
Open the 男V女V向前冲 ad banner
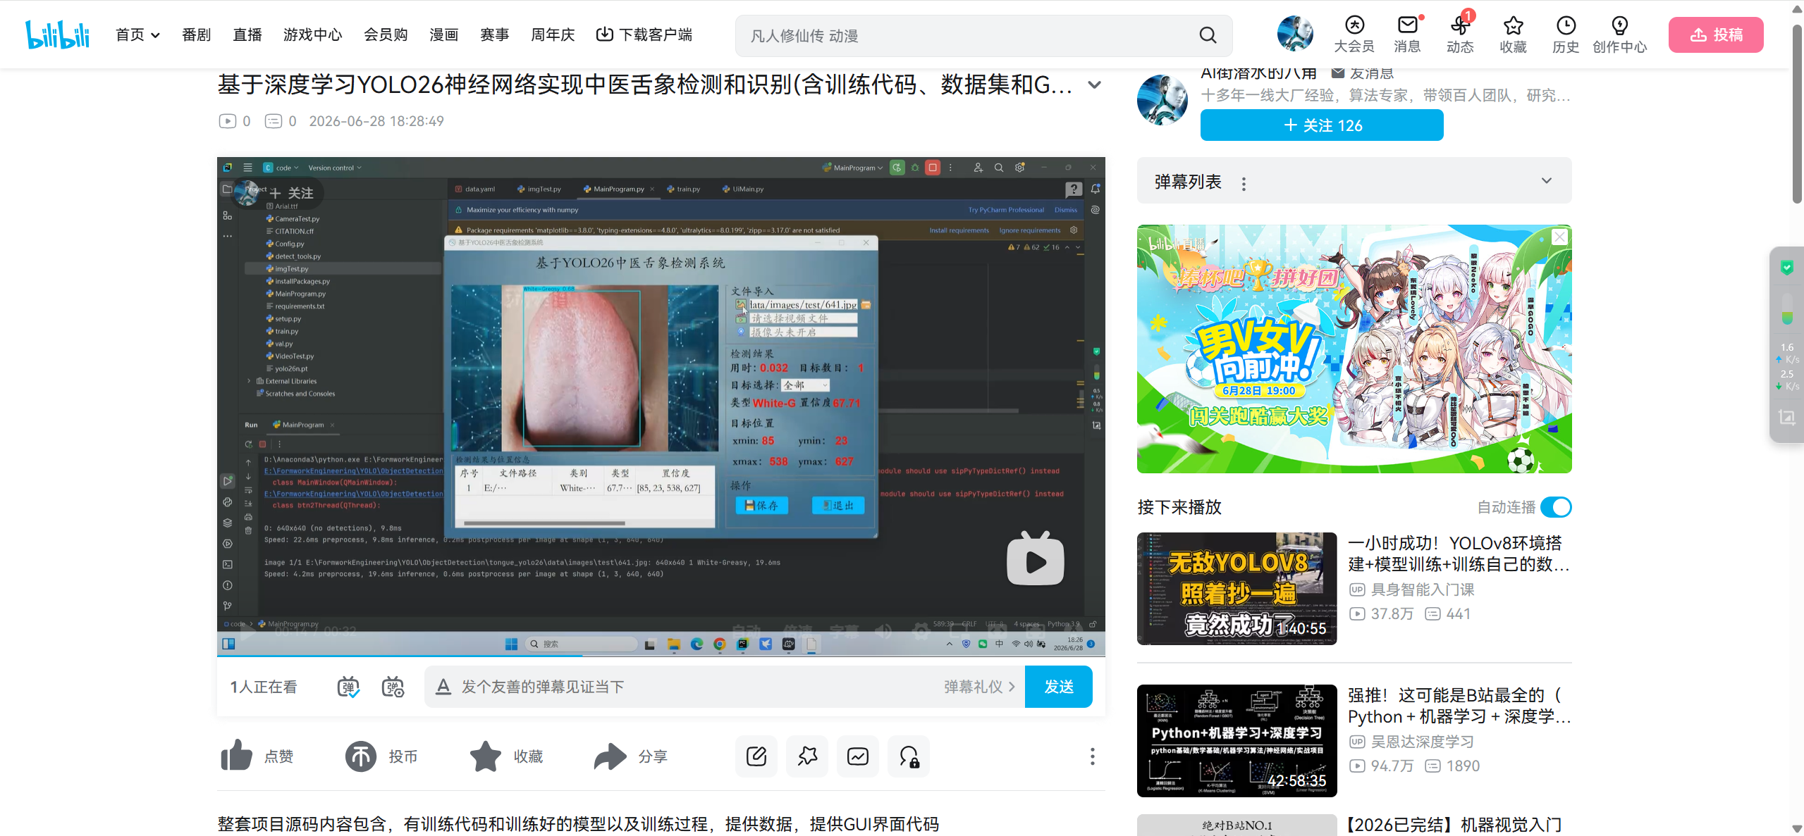(x=1354, y=349)
